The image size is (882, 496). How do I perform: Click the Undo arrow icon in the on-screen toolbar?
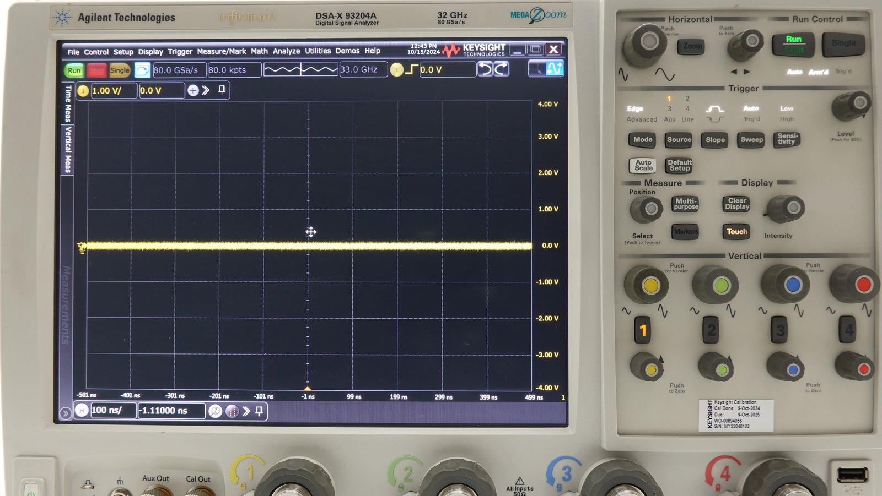click(x=485, y=69)
